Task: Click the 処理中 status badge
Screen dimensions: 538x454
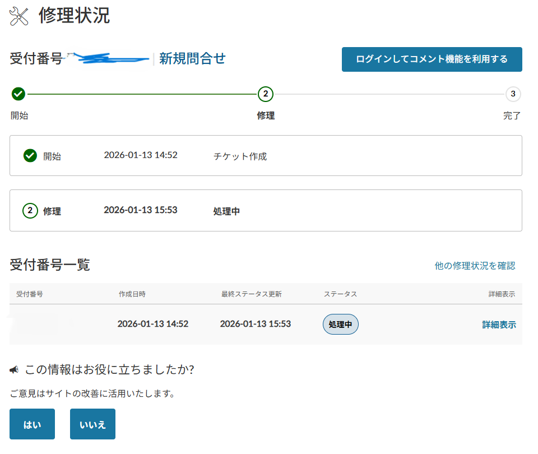Action: point(340,325)
